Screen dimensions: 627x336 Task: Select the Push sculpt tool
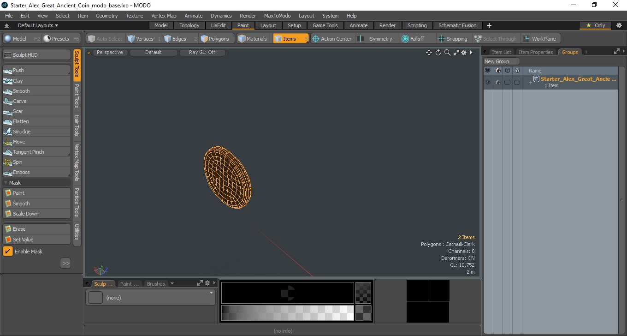[x=36, y=70]
